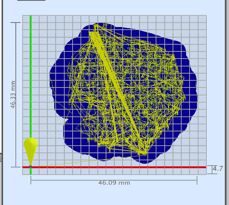This screenshot has height=205, width=229.
Task: Click the 46.33 mm height dimension label
Action: (14, 95)
